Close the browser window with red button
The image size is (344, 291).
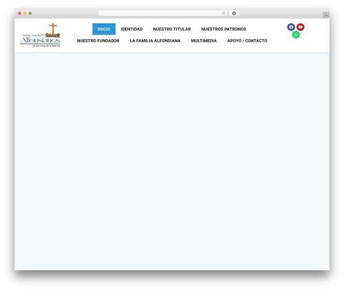coord(20,14)
